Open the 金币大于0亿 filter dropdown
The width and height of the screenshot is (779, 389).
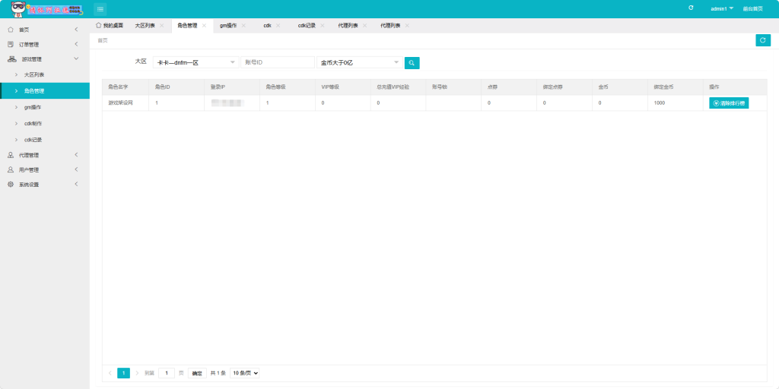(x=360, y=62)
